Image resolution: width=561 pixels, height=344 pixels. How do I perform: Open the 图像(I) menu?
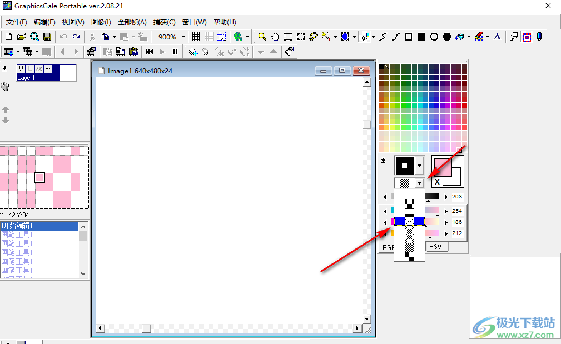[x=101, y=22]
